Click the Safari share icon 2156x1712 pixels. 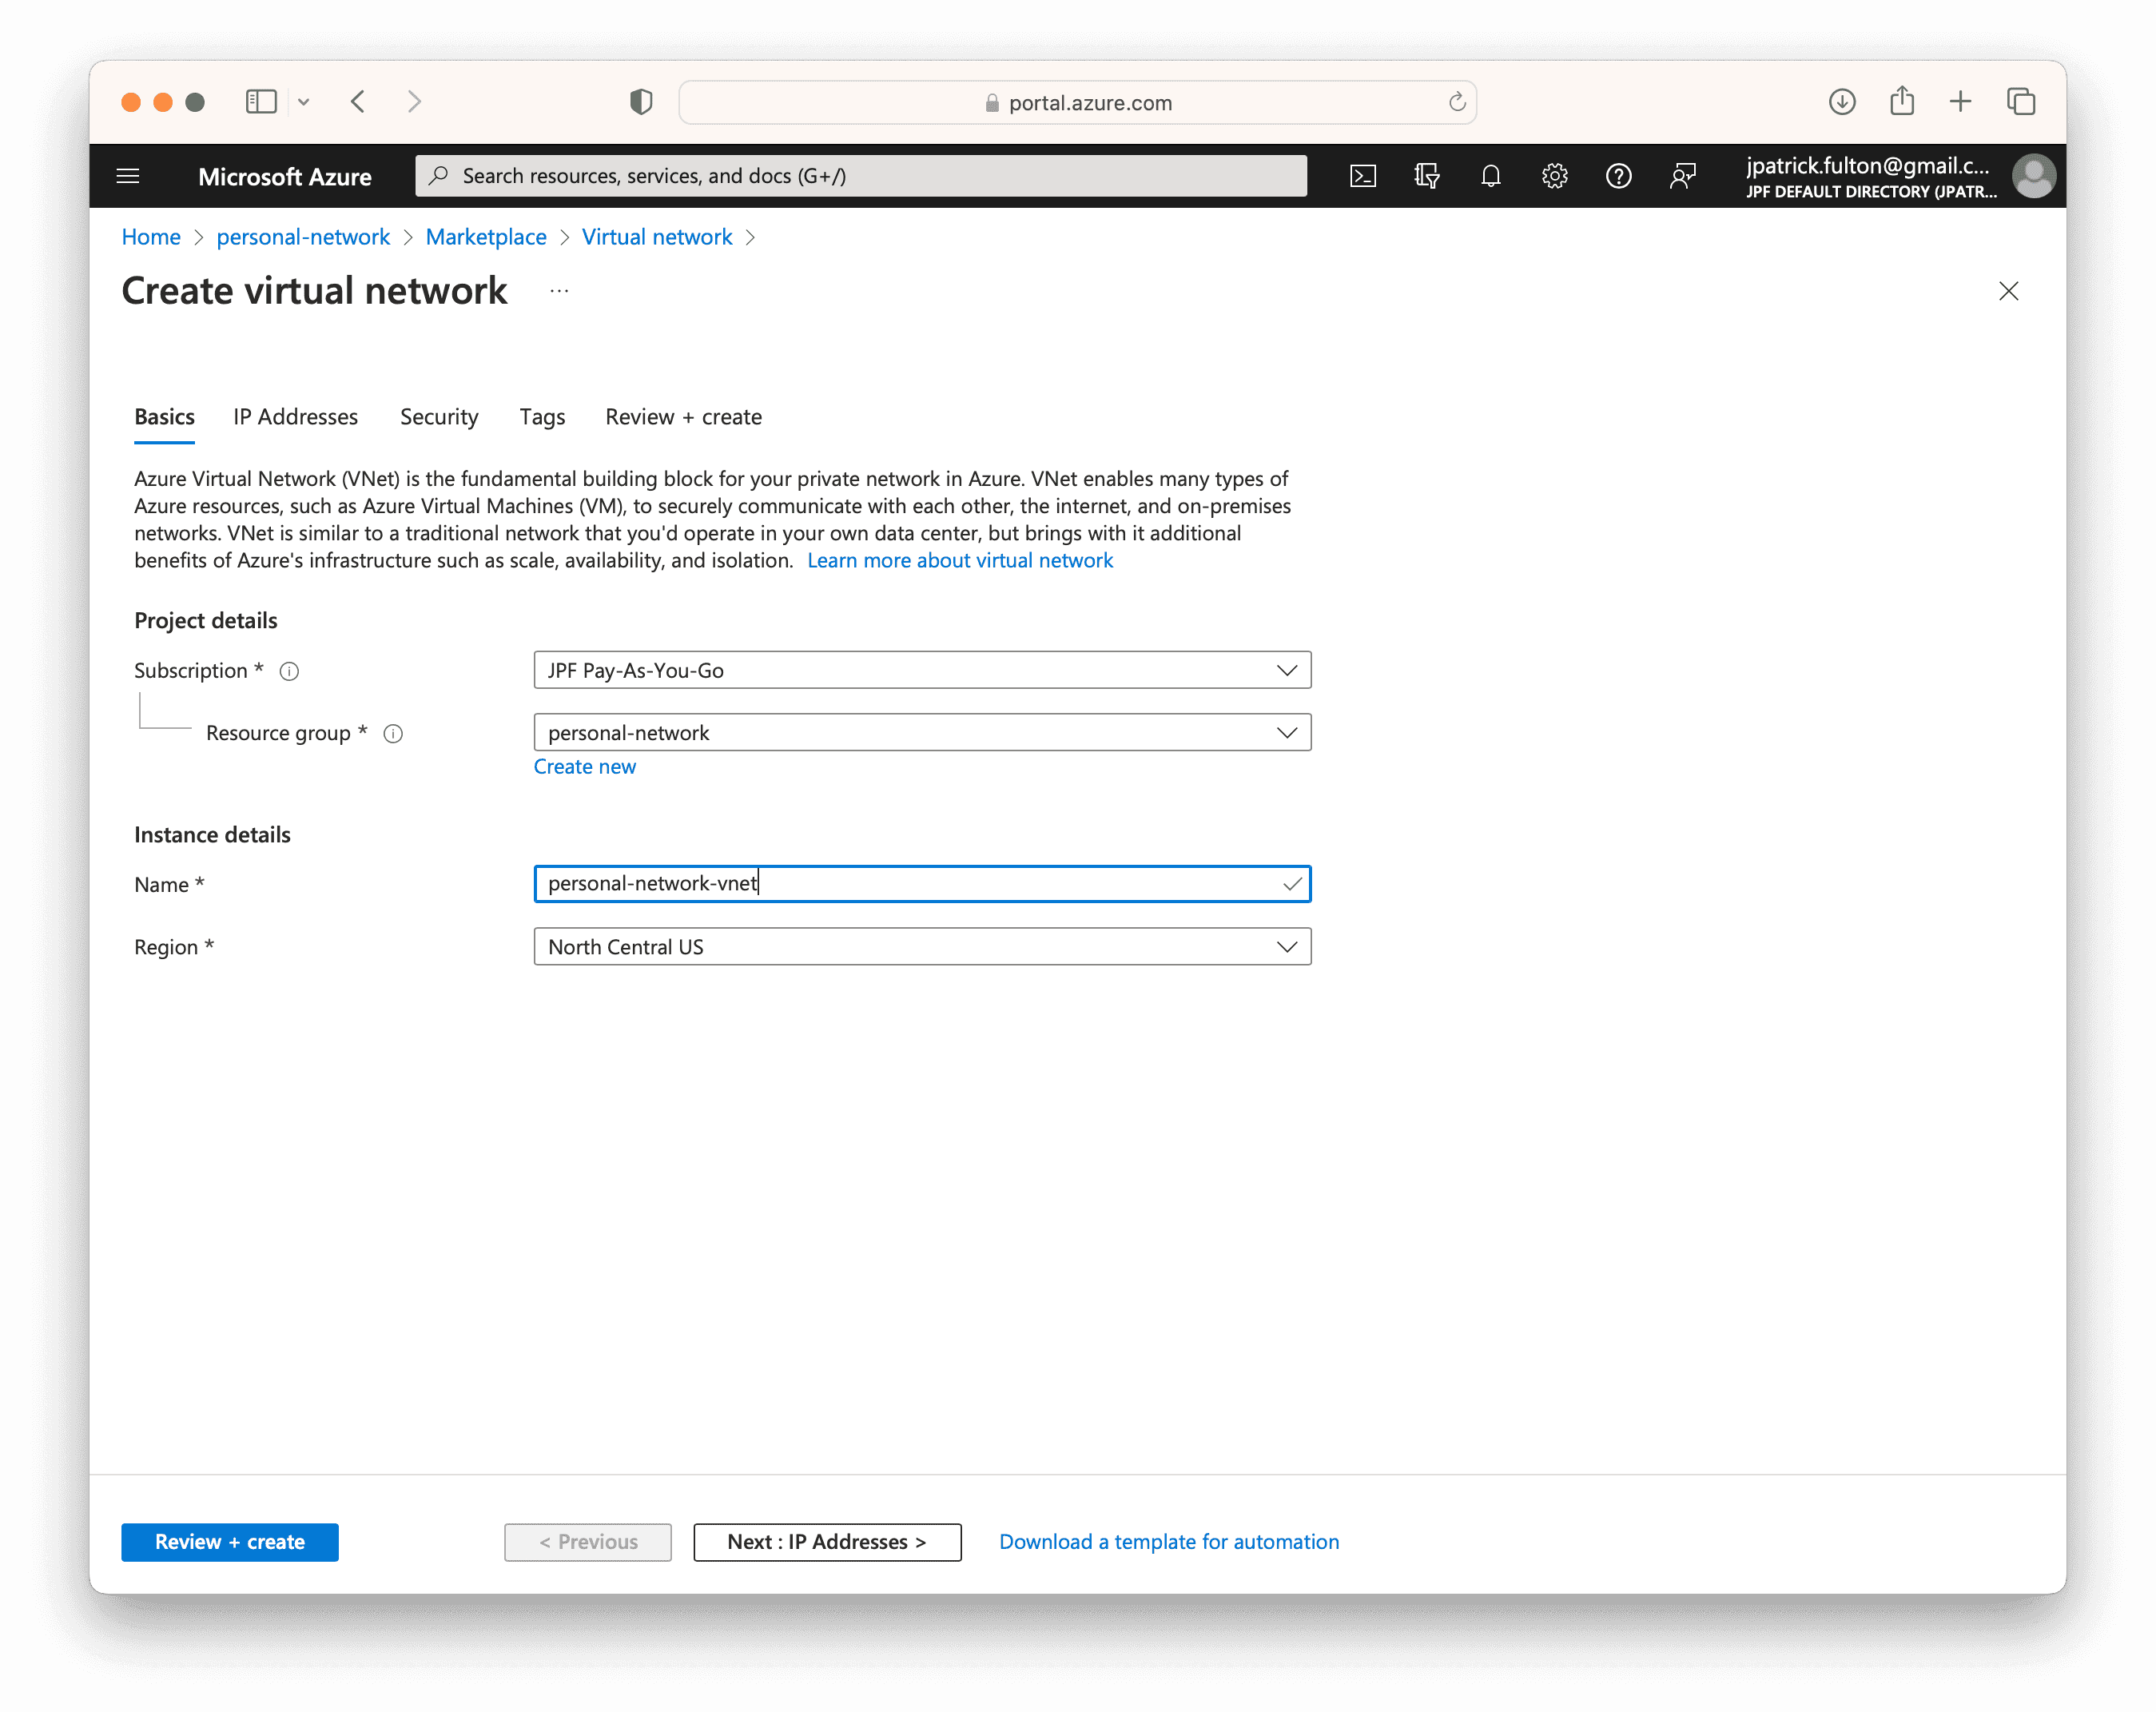pos(1901,101)
